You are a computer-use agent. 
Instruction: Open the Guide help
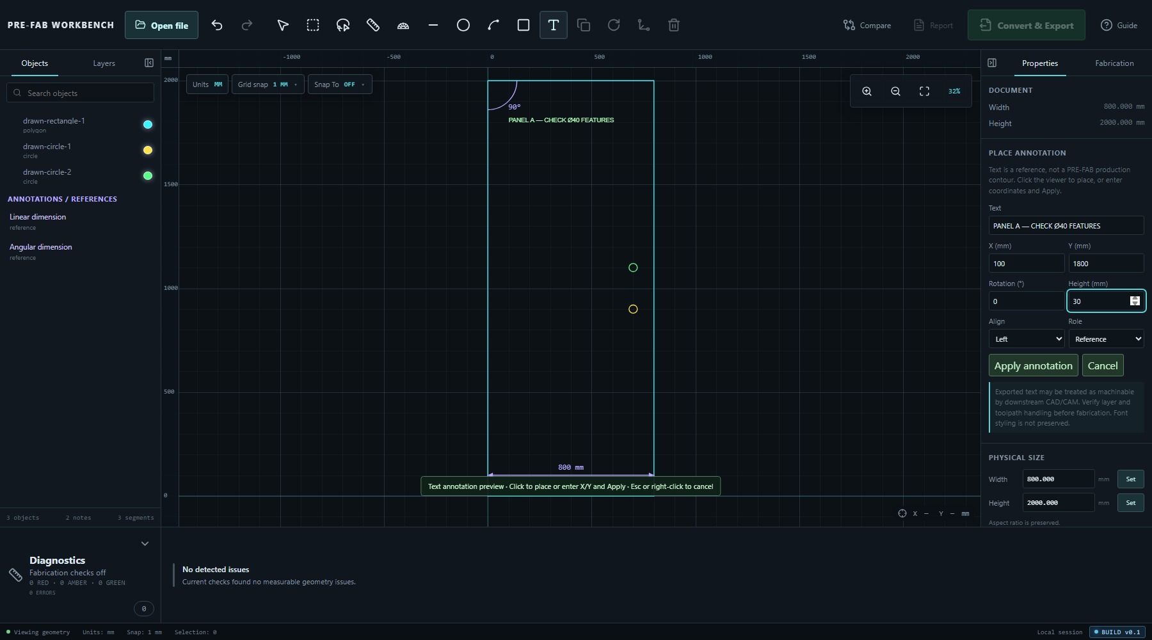tap(1119, 26)
